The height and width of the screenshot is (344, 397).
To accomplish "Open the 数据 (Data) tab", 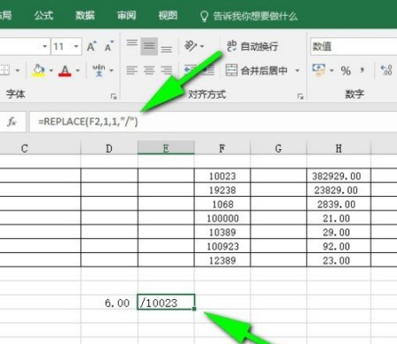I will click(85, 15).
